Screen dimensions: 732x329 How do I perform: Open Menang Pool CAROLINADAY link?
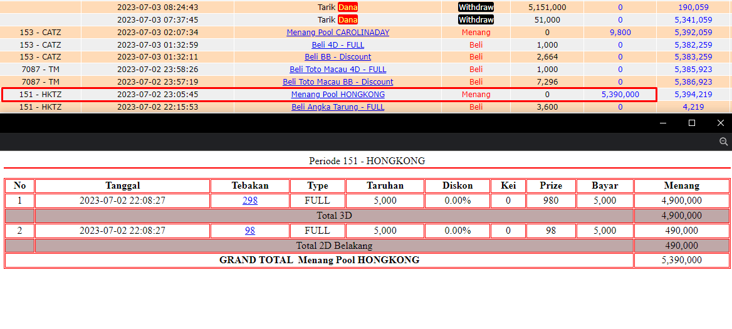click(338, 32)
